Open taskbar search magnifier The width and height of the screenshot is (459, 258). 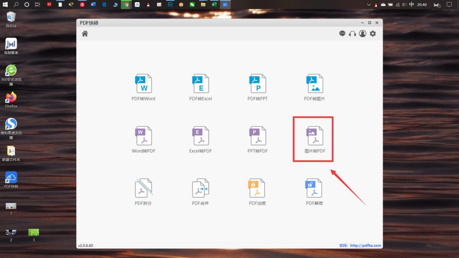pos(16,4)
